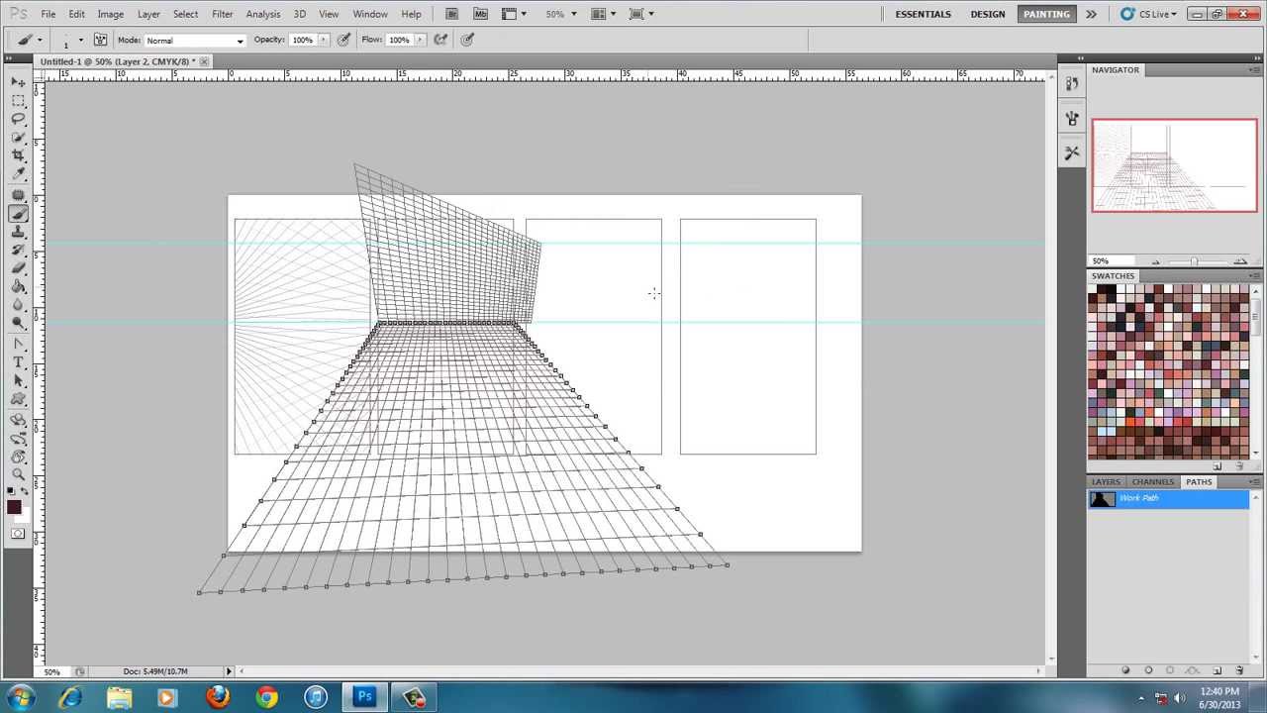This screenshot has height=713, width=1267.
Task: Click the foreground color swatch
Action: 14,507
